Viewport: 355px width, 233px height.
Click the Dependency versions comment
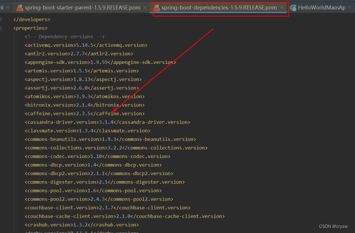[65, 37]
